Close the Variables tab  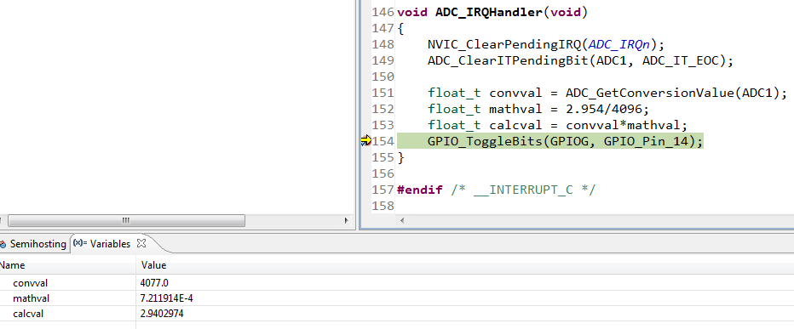pos(141,243)
